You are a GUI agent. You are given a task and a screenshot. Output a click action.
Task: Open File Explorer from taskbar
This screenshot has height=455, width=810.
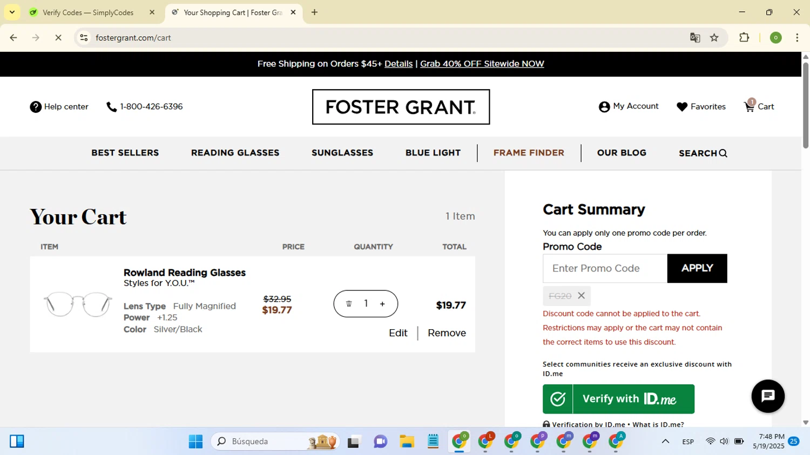pos(407,442)
